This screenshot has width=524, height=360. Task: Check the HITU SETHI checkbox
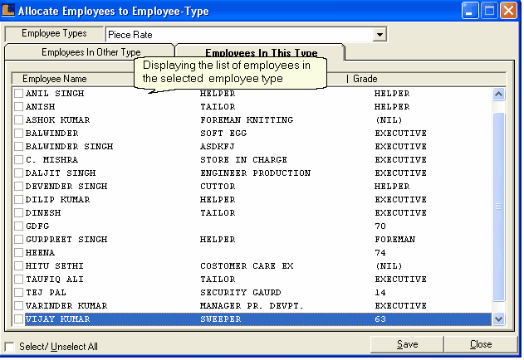coord(19,265)
